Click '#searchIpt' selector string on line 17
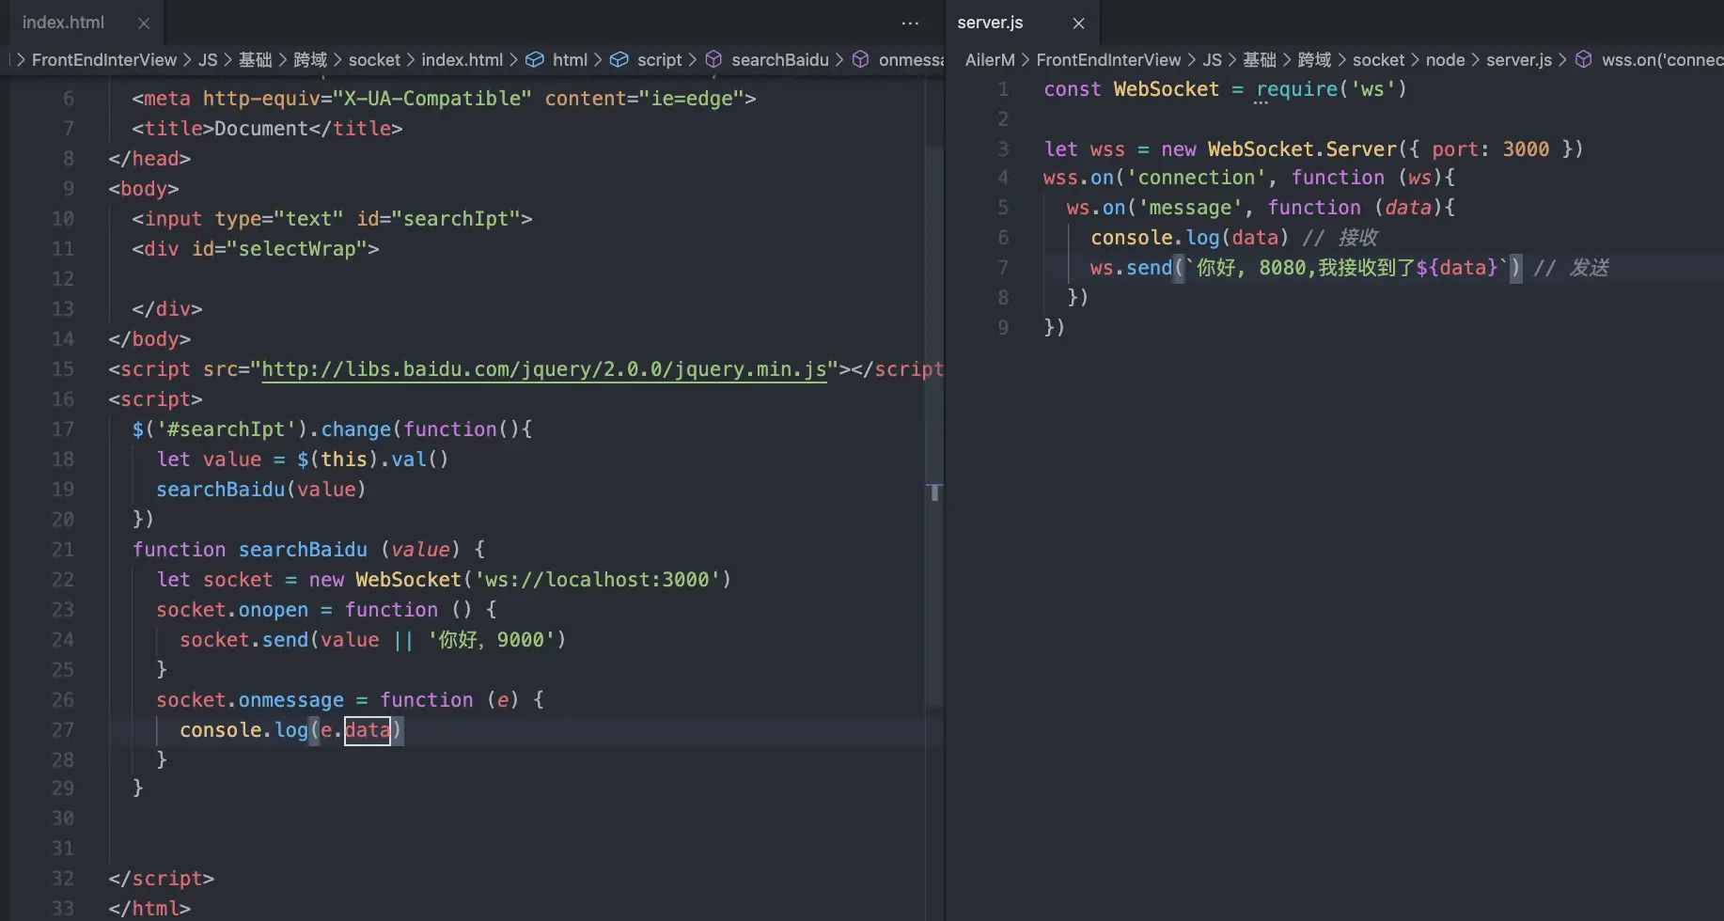 (227, 429)
